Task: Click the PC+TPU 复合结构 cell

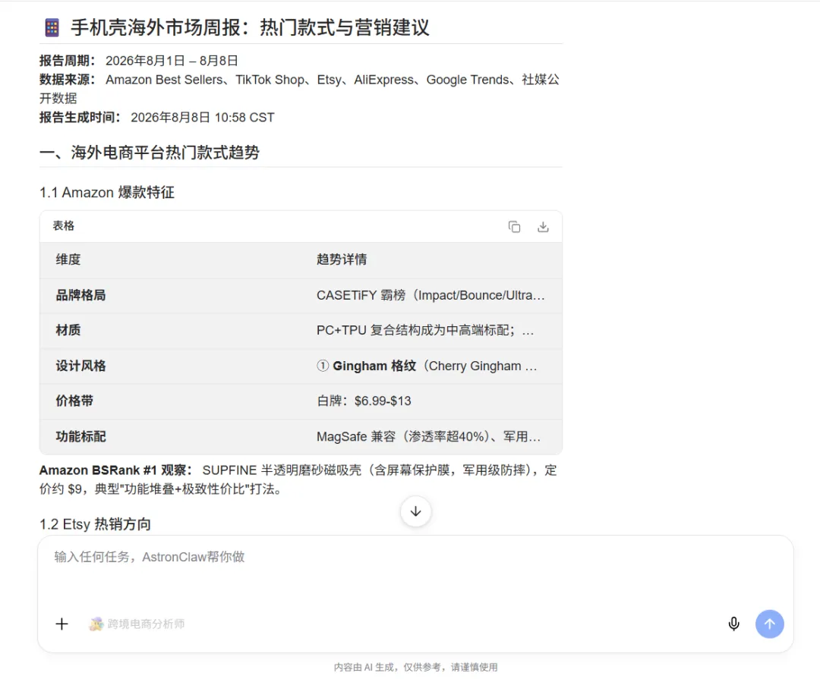Action: point(425,330)
